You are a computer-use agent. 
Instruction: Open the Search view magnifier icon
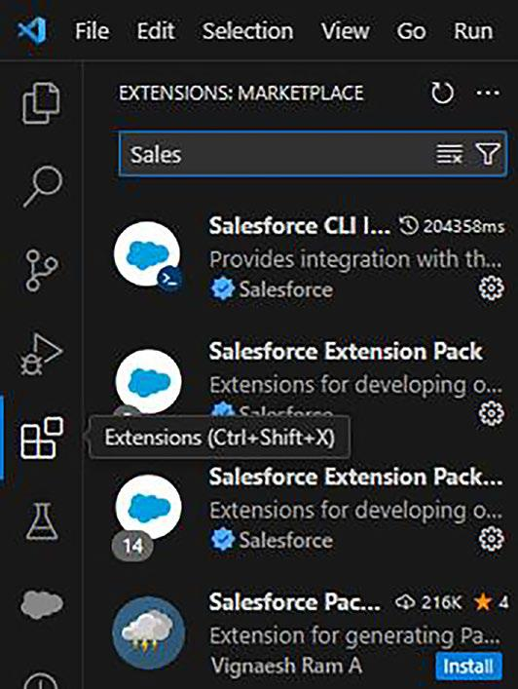[x=43, y=186]
